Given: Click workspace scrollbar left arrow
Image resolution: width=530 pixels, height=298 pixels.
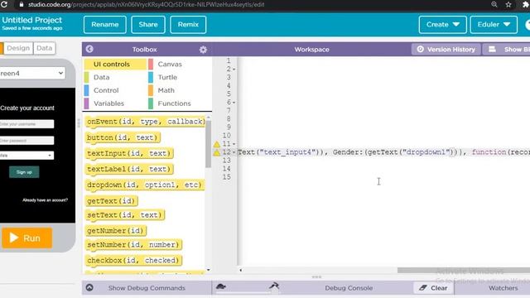Looking at the screenshot, I should (x=240, y=270).
